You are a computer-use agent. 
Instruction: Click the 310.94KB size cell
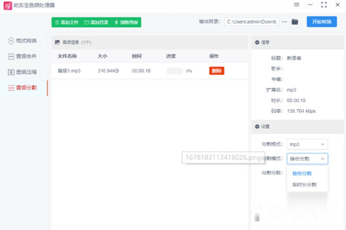[108, 71]
